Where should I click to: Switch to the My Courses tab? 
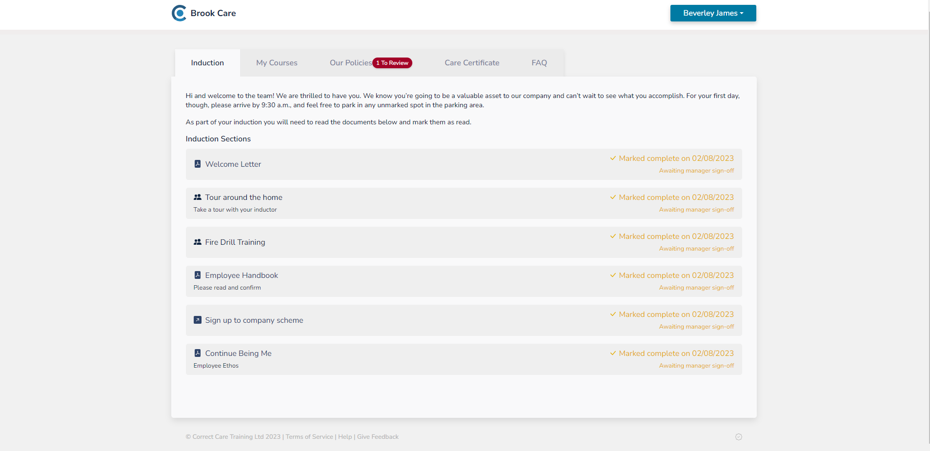point(277,63)
